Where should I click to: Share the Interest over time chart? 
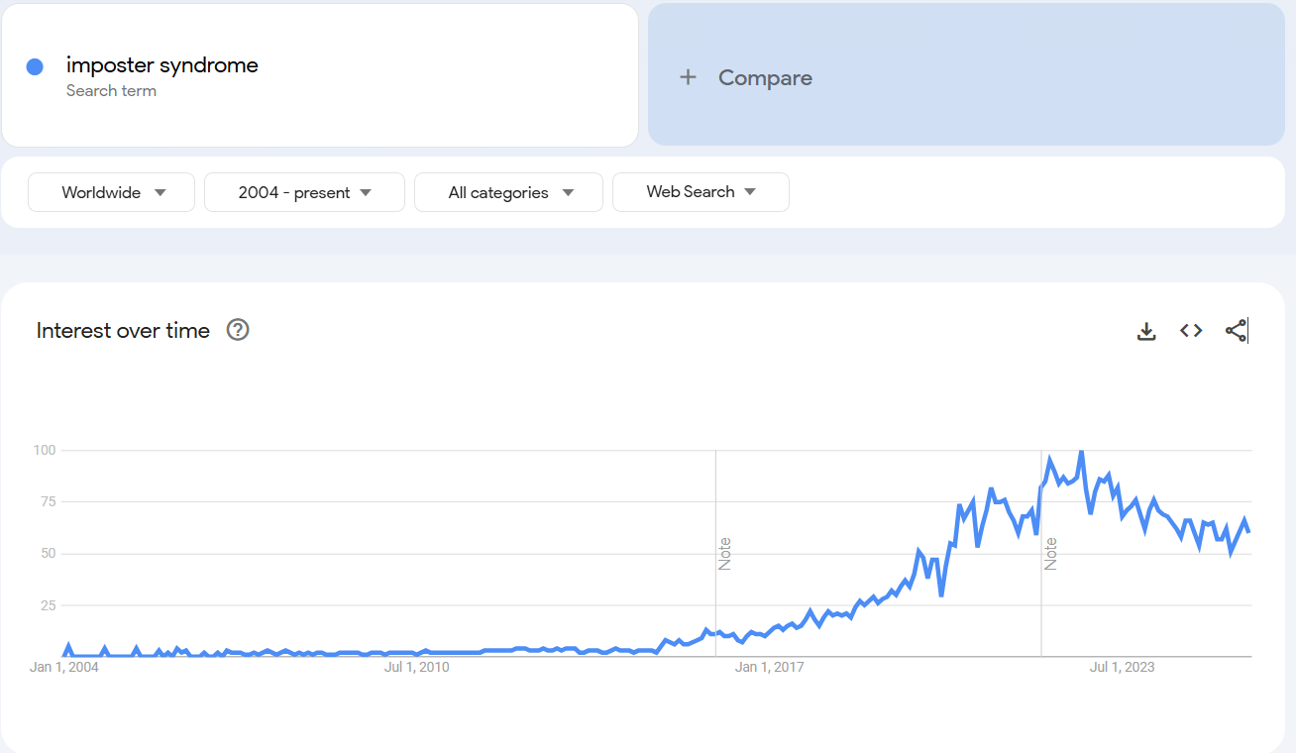pos(1236,331)
